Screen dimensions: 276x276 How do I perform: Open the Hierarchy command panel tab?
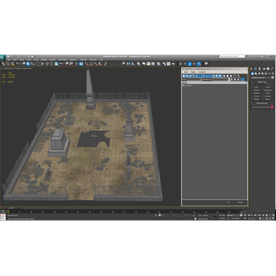[x=260, y=69]
